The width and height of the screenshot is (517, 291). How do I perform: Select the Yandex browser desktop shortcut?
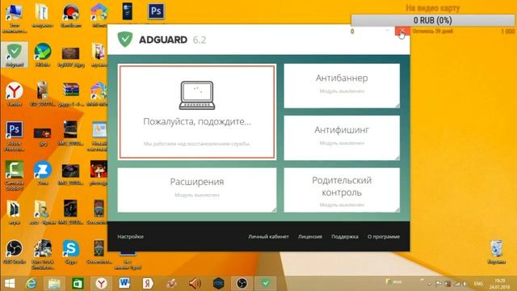(x=15, y=94)
